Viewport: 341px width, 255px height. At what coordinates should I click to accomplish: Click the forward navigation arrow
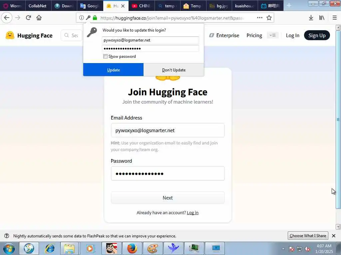(x=18, y=18)
